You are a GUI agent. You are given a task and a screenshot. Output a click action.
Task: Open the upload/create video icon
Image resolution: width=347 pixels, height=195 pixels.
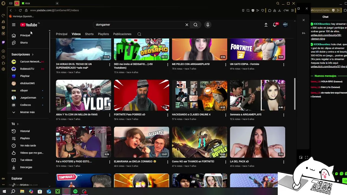(266, 25)
